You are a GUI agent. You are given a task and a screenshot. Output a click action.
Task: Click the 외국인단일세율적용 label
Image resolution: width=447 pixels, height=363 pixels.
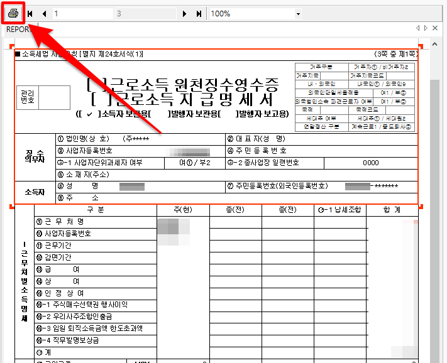point(333,93)
